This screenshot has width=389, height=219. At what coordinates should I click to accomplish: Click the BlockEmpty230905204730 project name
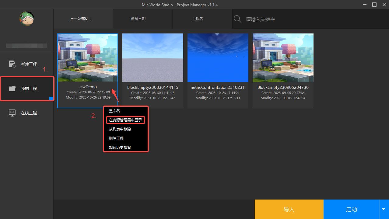pos(283,87)
